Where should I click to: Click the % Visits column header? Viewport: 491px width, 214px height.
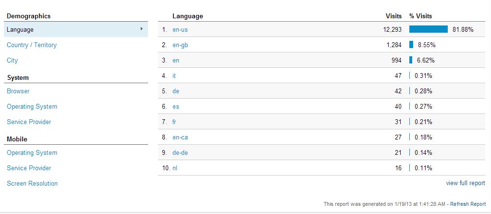coord(420,16)
